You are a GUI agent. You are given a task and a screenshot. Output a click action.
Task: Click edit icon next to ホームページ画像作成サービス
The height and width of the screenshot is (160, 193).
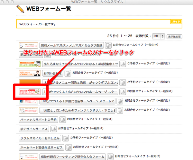click(x=69, y=147)
